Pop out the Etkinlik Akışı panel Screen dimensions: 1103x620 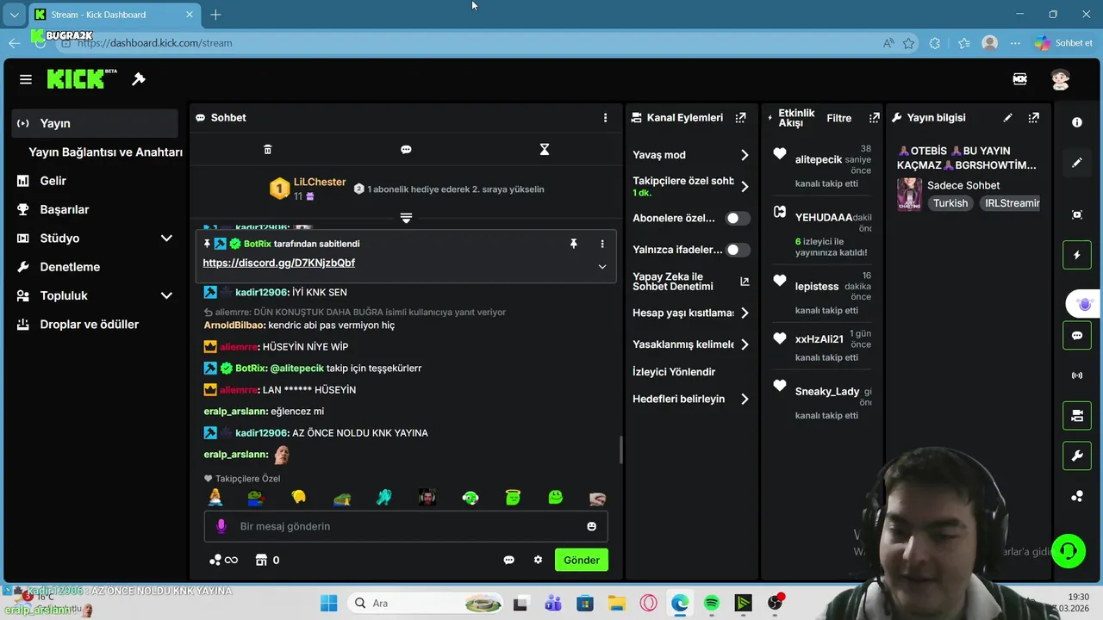[874, 118]
